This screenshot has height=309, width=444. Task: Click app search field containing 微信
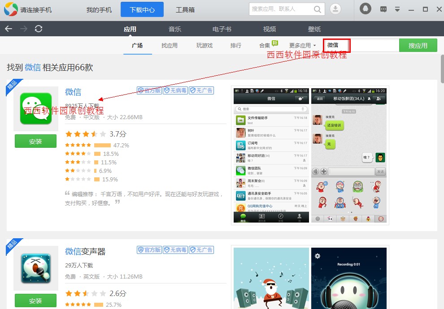click(361, 45)
